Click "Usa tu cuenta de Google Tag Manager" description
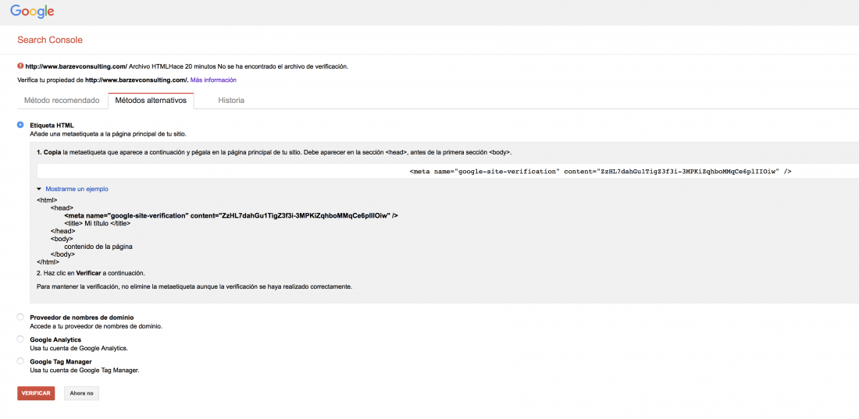 [85, 371]
